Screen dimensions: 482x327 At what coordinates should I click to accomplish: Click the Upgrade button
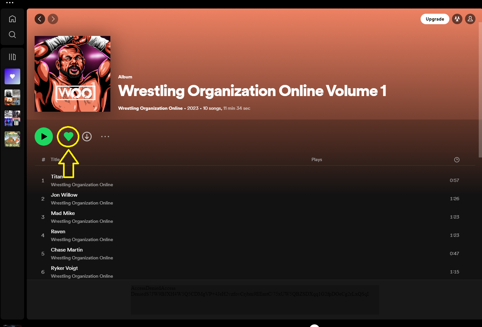click(x=435, y=19)
